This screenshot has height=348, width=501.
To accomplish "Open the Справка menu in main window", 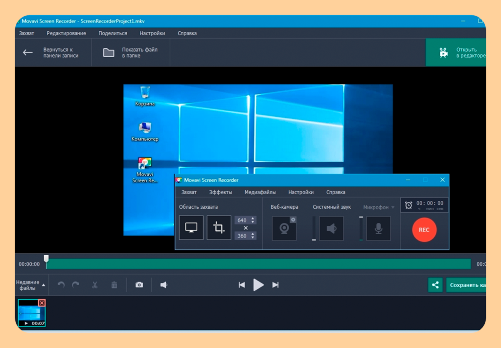I will [187, 33].
